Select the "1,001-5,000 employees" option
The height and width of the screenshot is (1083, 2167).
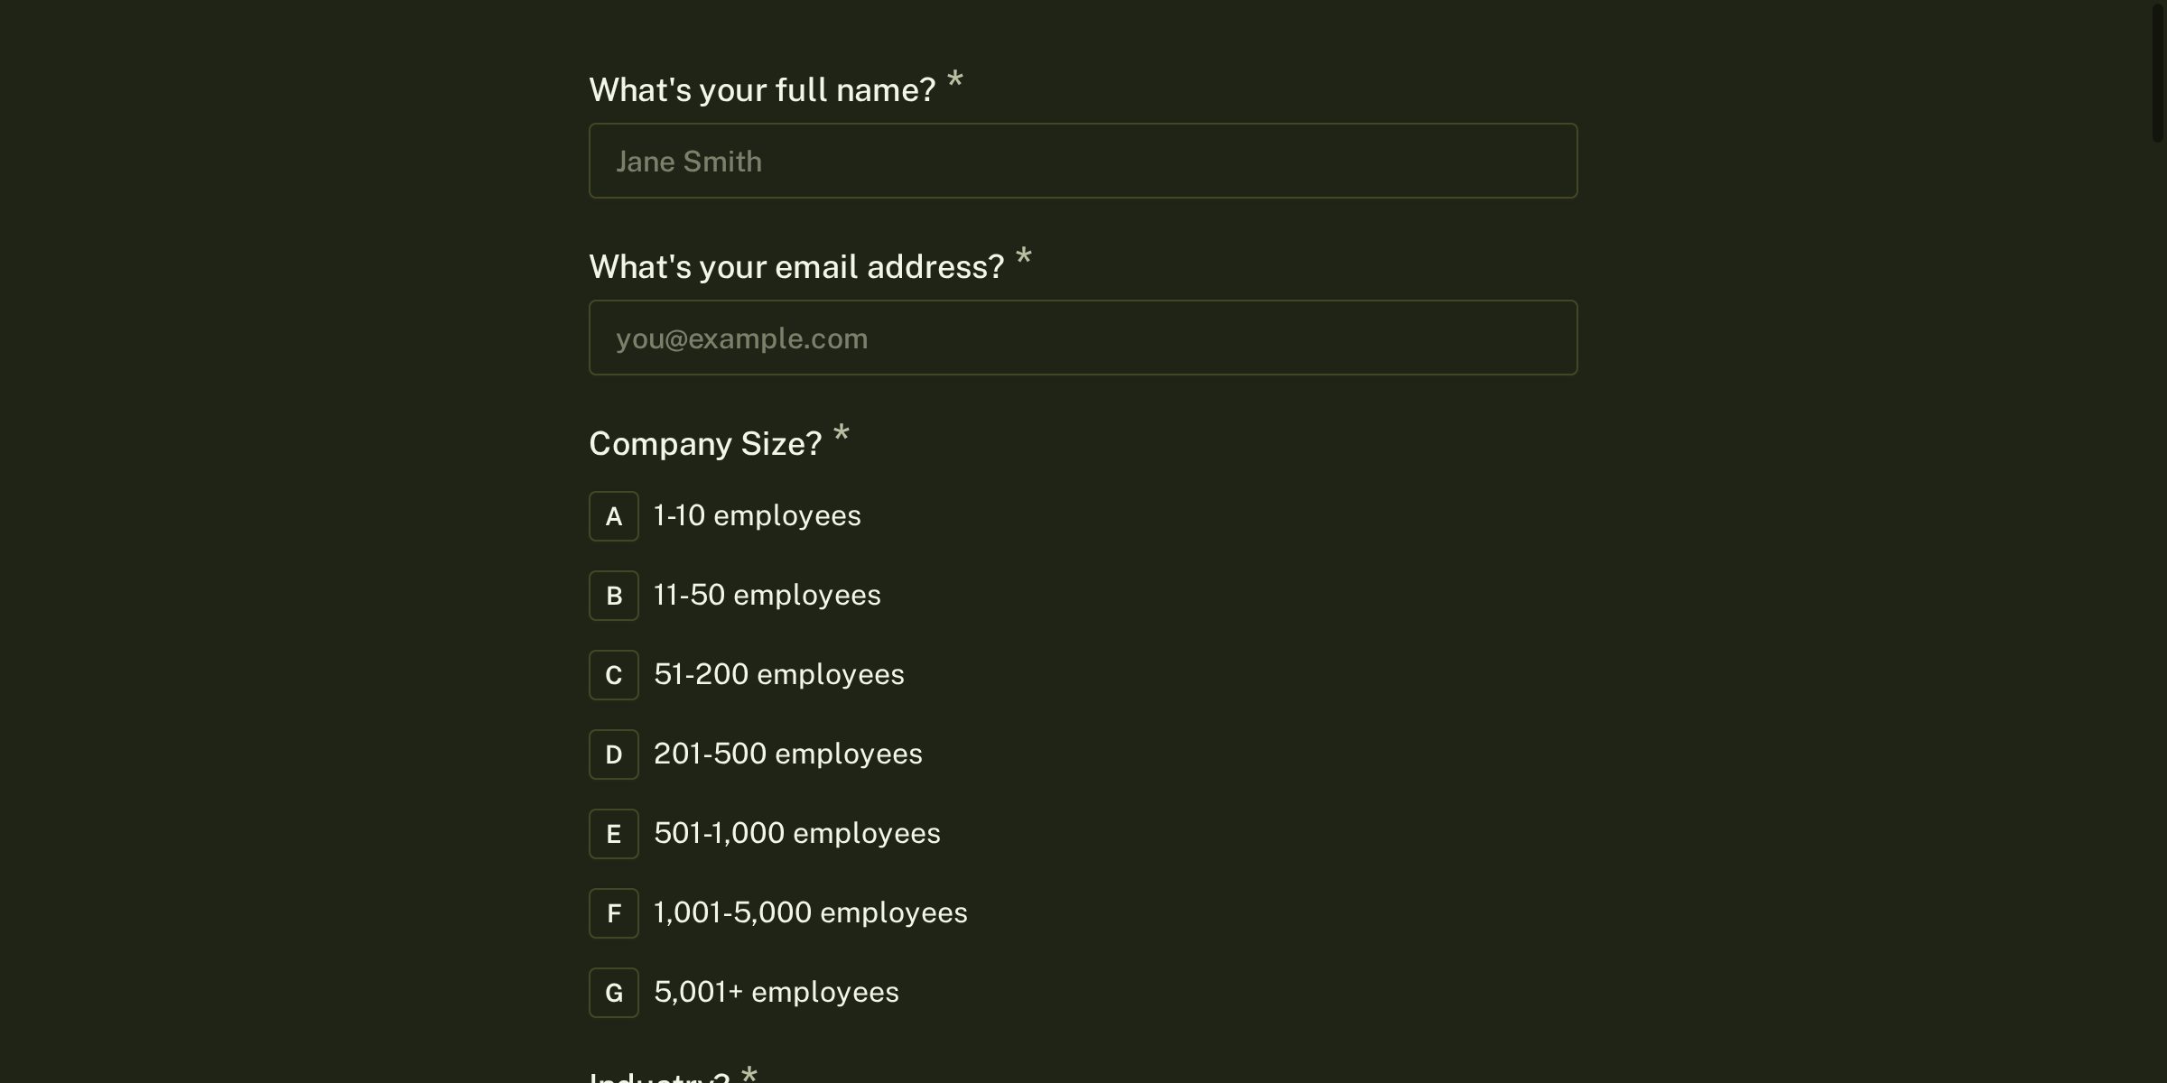click(809, 912)
